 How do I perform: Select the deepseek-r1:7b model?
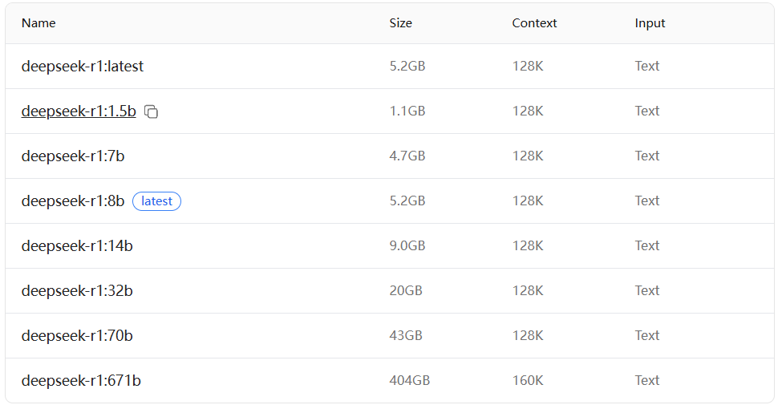coord(73,156)
